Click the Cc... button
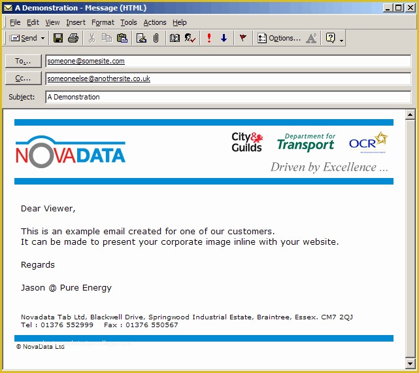The height and width of the screenshot is (373, 419). click(24, 78)
